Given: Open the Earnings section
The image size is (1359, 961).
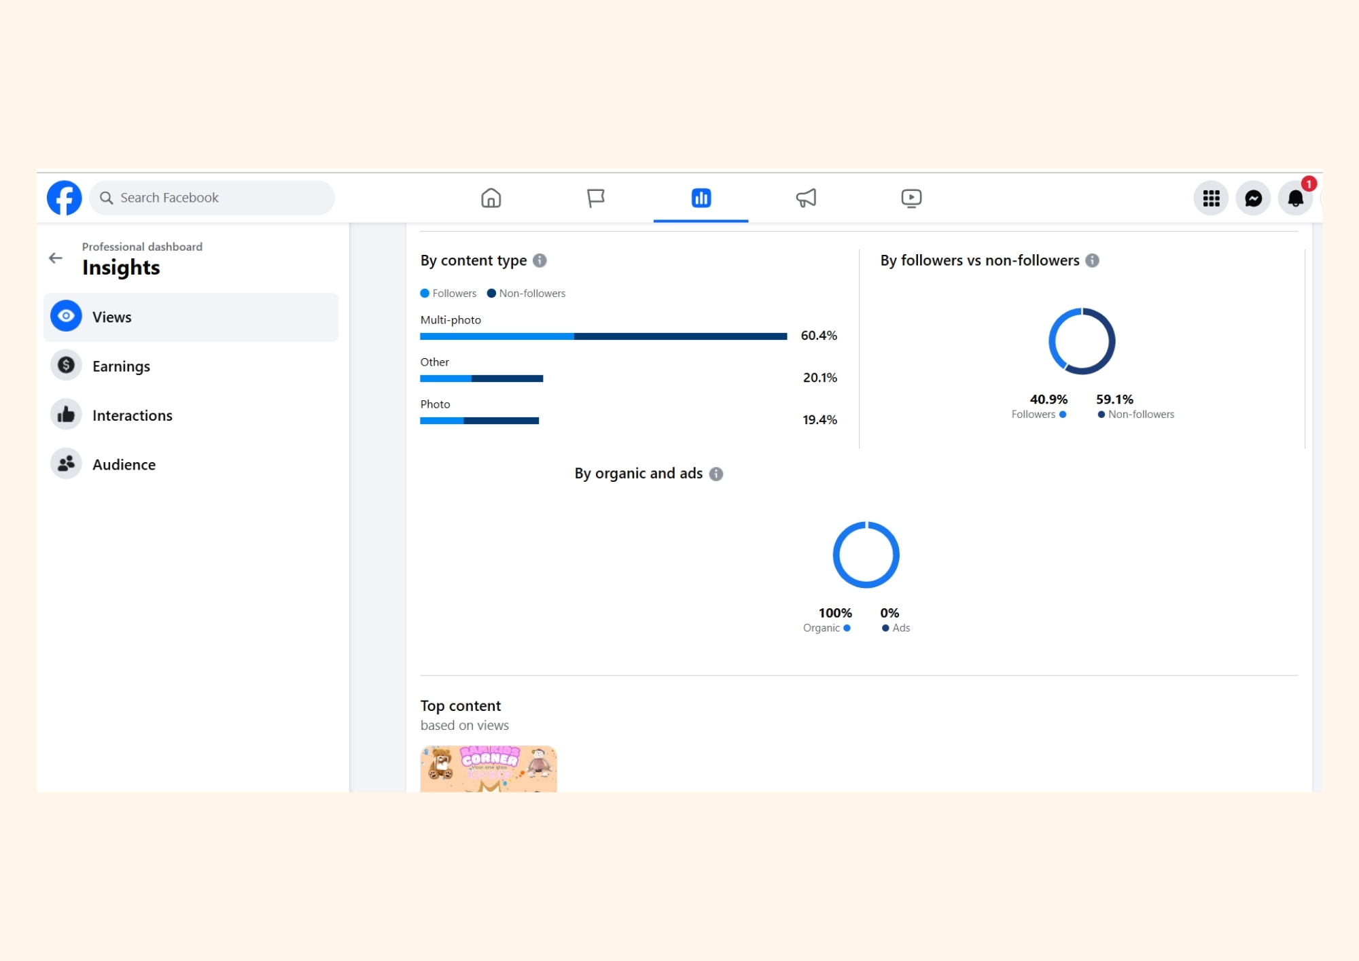Looking at the screenshot, I should [191, 366].
